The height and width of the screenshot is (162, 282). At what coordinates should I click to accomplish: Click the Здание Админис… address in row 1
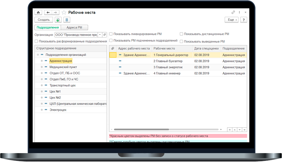point(136,55)
